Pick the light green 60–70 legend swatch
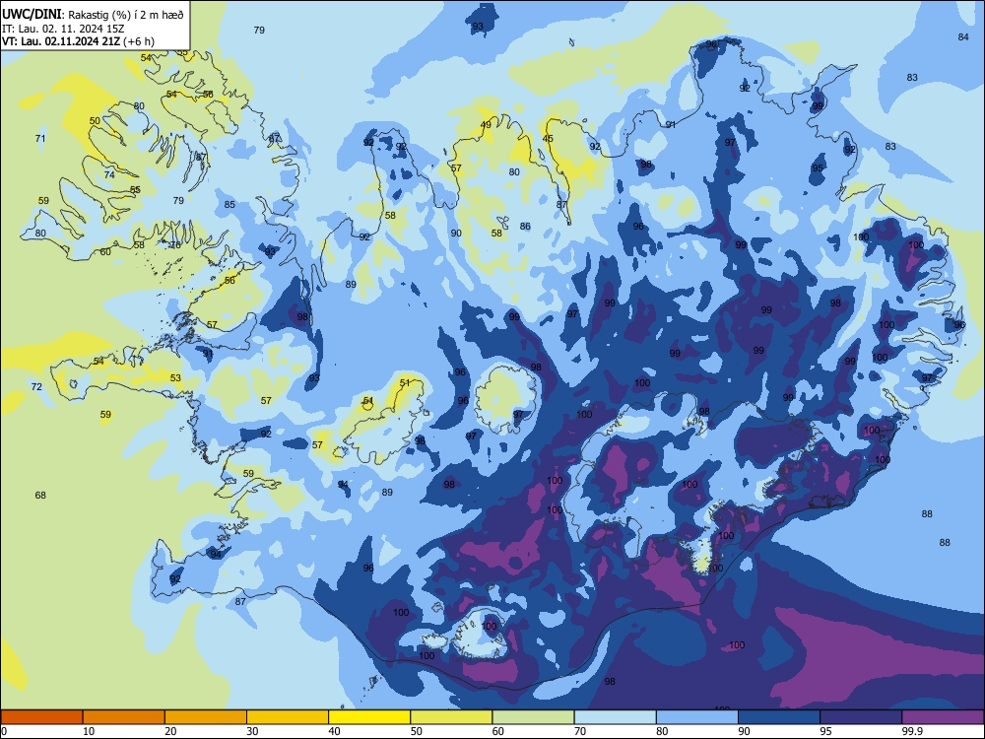Screen dimensions: 985x739 click(x=533, y=717)
